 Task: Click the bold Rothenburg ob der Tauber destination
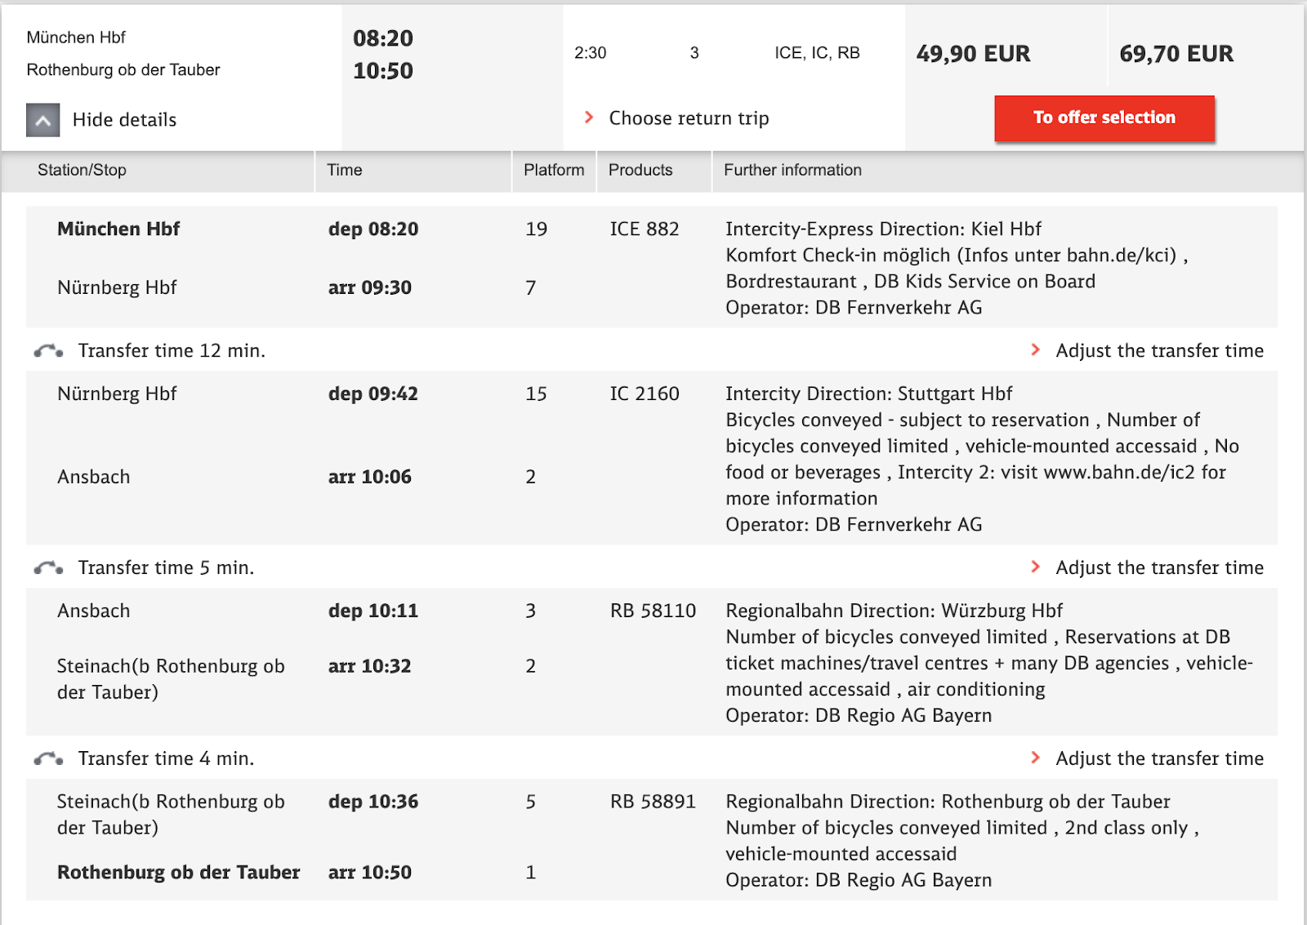click(179, 873)
